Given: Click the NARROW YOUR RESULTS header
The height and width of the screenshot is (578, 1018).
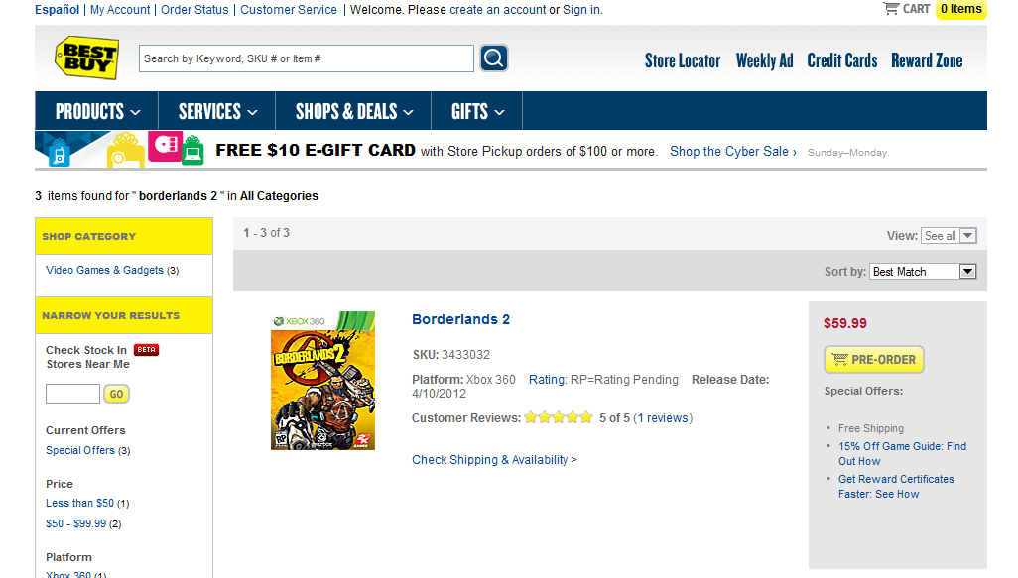Looking at the screenshot, I should [124, 315].
